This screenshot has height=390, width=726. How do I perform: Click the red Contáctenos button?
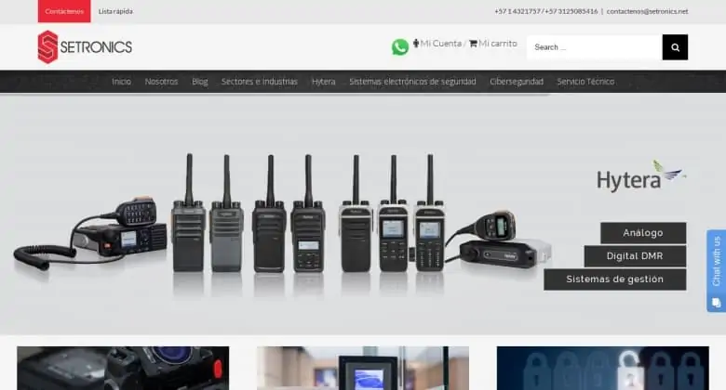[64, 11]
